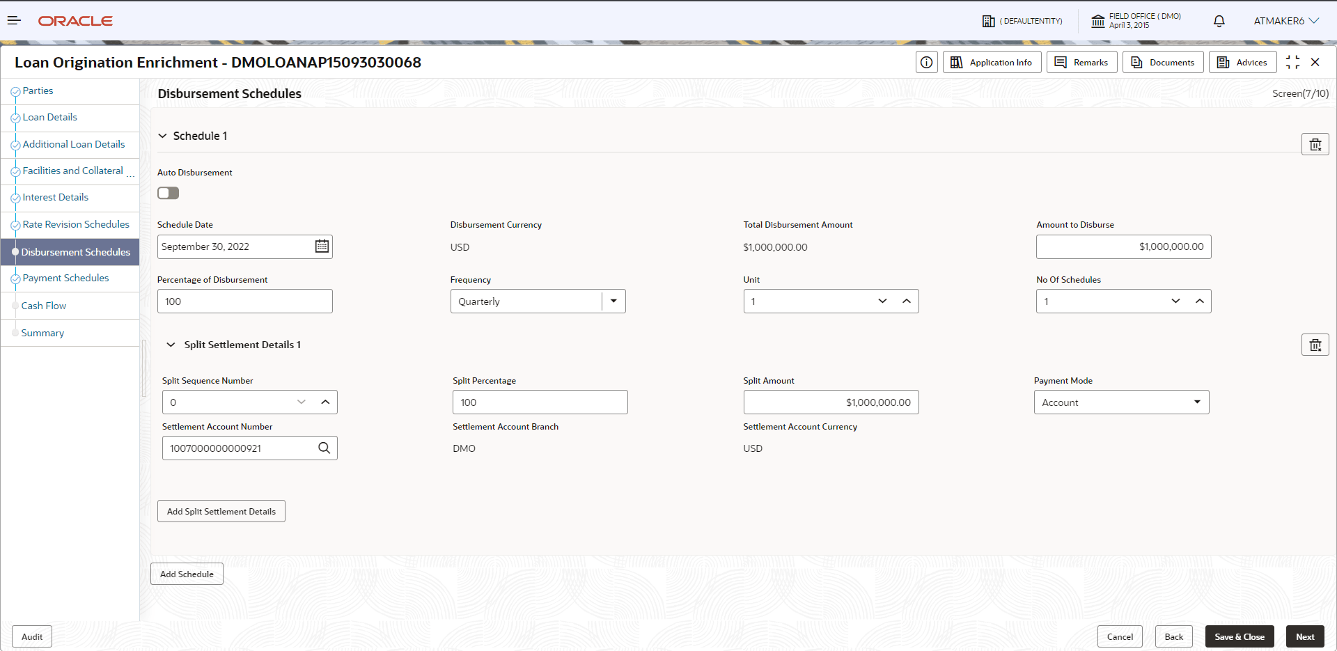The height and width of the screenshot is (651, 1337).
Task: Open the Documents panel
Action: tap(1163, 62)
